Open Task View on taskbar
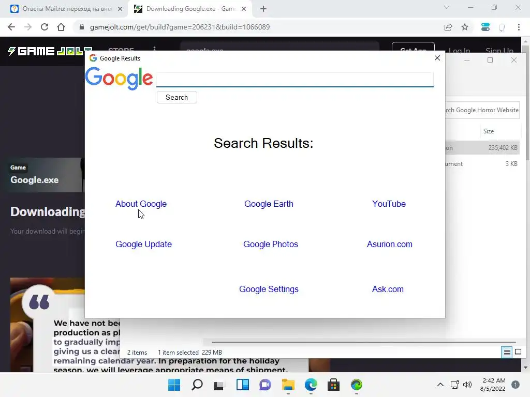530x397 pixels. click(219, 385)
